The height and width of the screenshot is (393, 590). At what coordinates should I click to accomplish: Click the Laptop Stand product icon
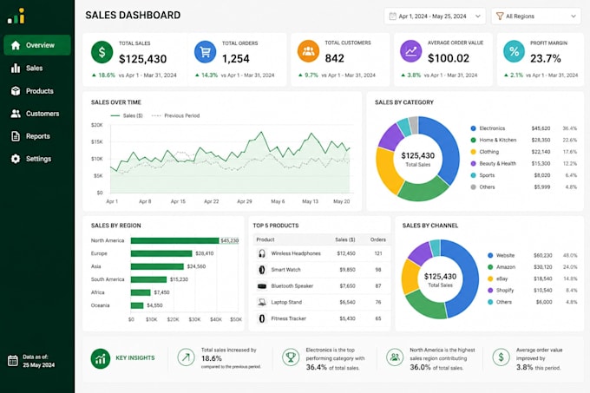pyautogui.click(x=262, y=302)
